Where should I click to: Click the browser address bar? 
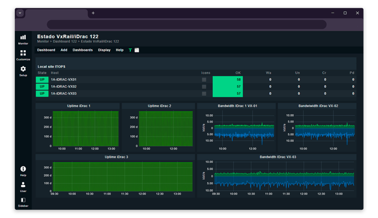187,25
